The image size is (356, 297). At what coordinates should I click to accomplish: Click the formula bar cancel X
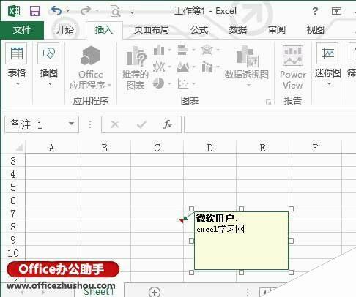[115, 124]
